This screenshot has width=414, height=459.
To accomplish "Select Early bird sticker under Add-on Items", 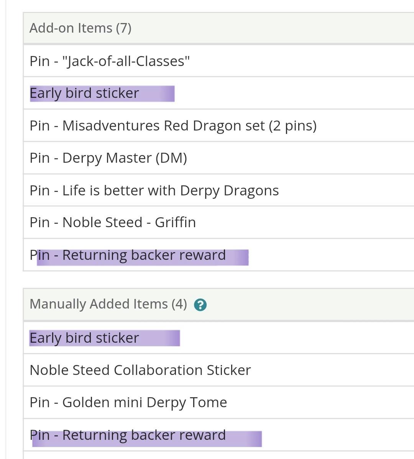I will coord(84,93).
